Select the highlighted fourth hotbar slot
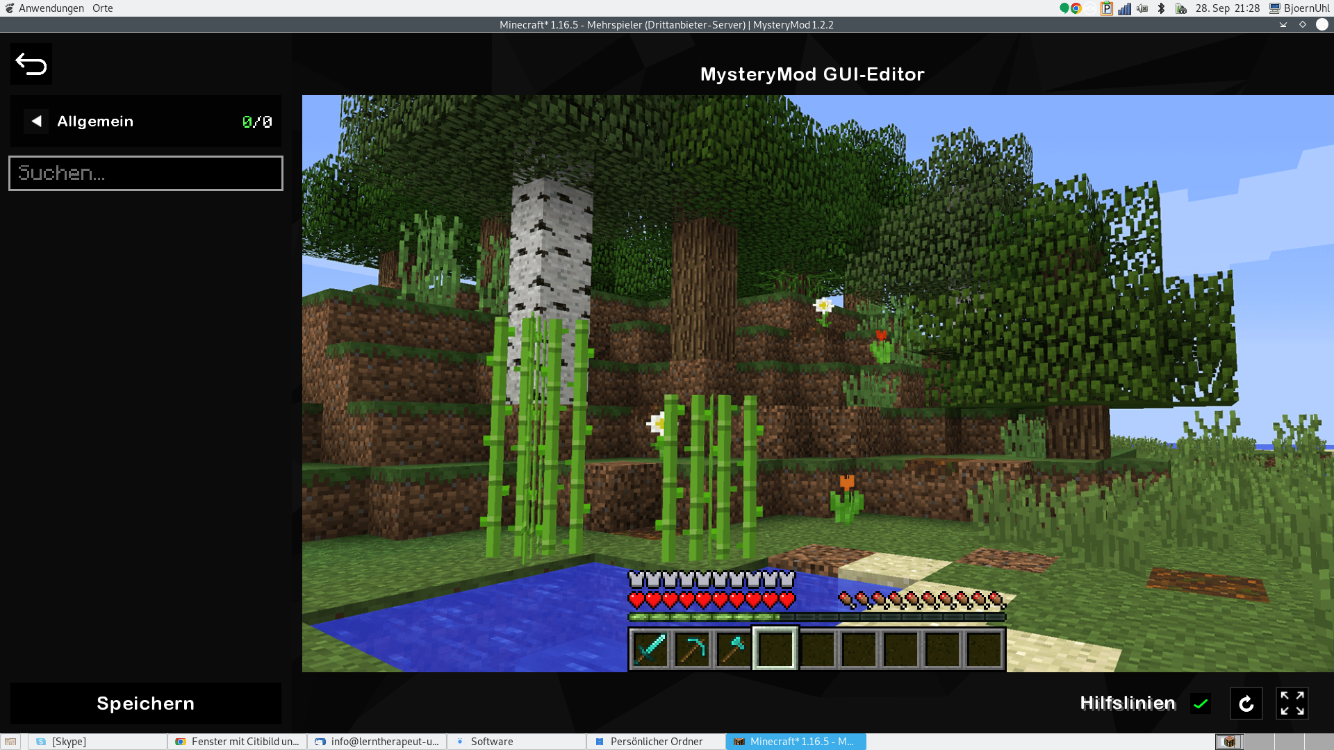 pos(775,649)
